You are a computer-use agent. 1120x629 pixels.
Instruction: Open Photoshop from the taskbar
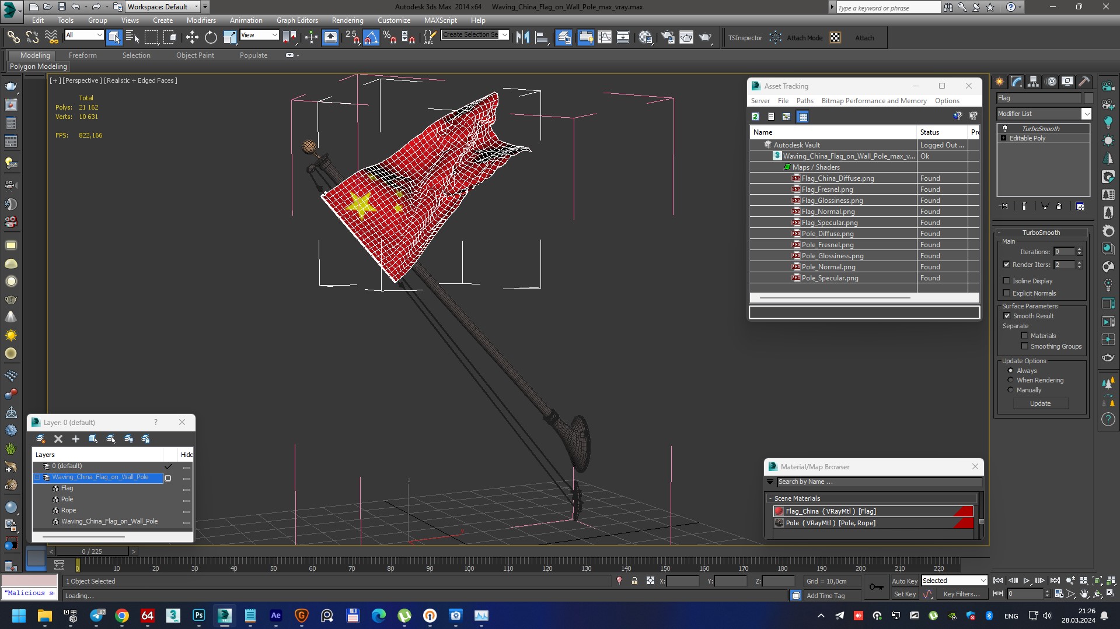pyautogui.click(x=199, y=616)
